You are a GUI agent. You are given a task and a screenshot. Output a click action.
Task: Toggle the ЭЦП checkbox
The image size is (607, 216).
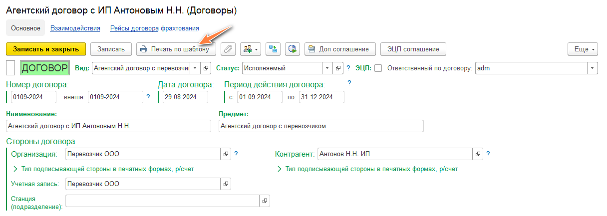click(x=378, y=68)
